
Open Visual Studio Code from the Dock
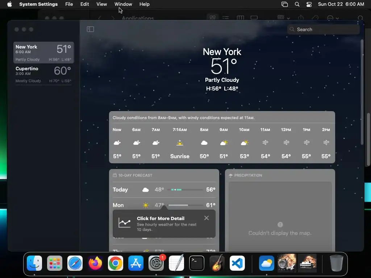[237, 263]
